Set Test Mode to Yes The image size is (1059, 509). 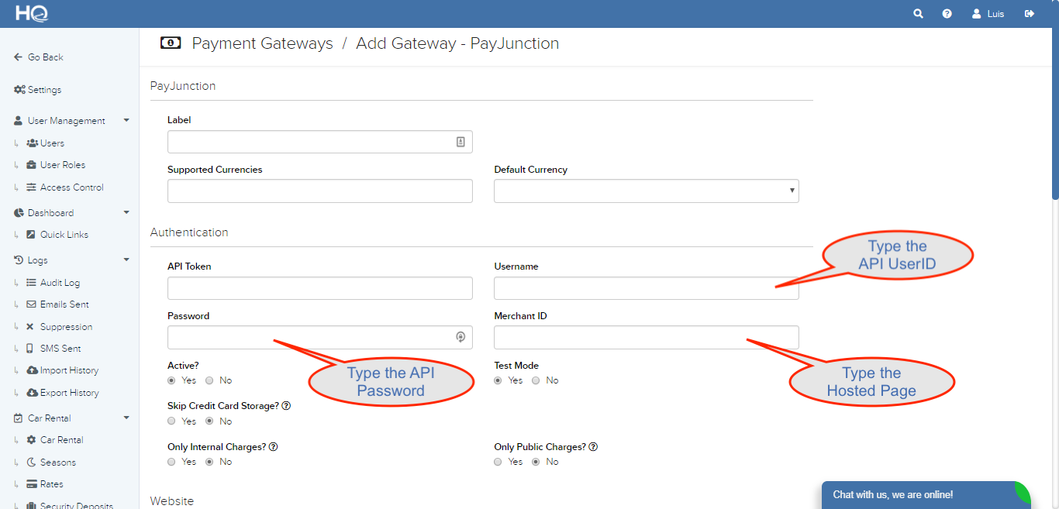click(x=498, y=380)
